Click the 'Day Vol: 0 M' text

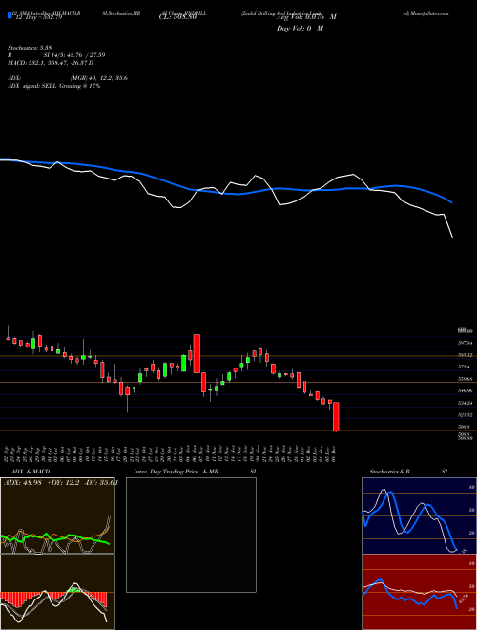tap(300, 29)
